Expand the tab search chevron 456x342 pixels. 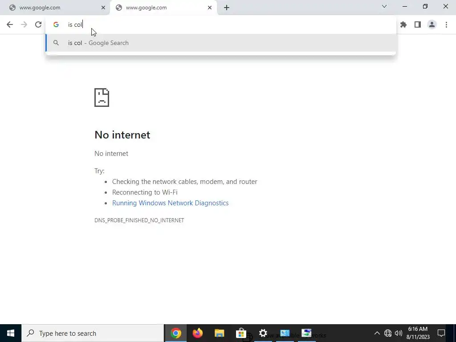coord(384,6)
